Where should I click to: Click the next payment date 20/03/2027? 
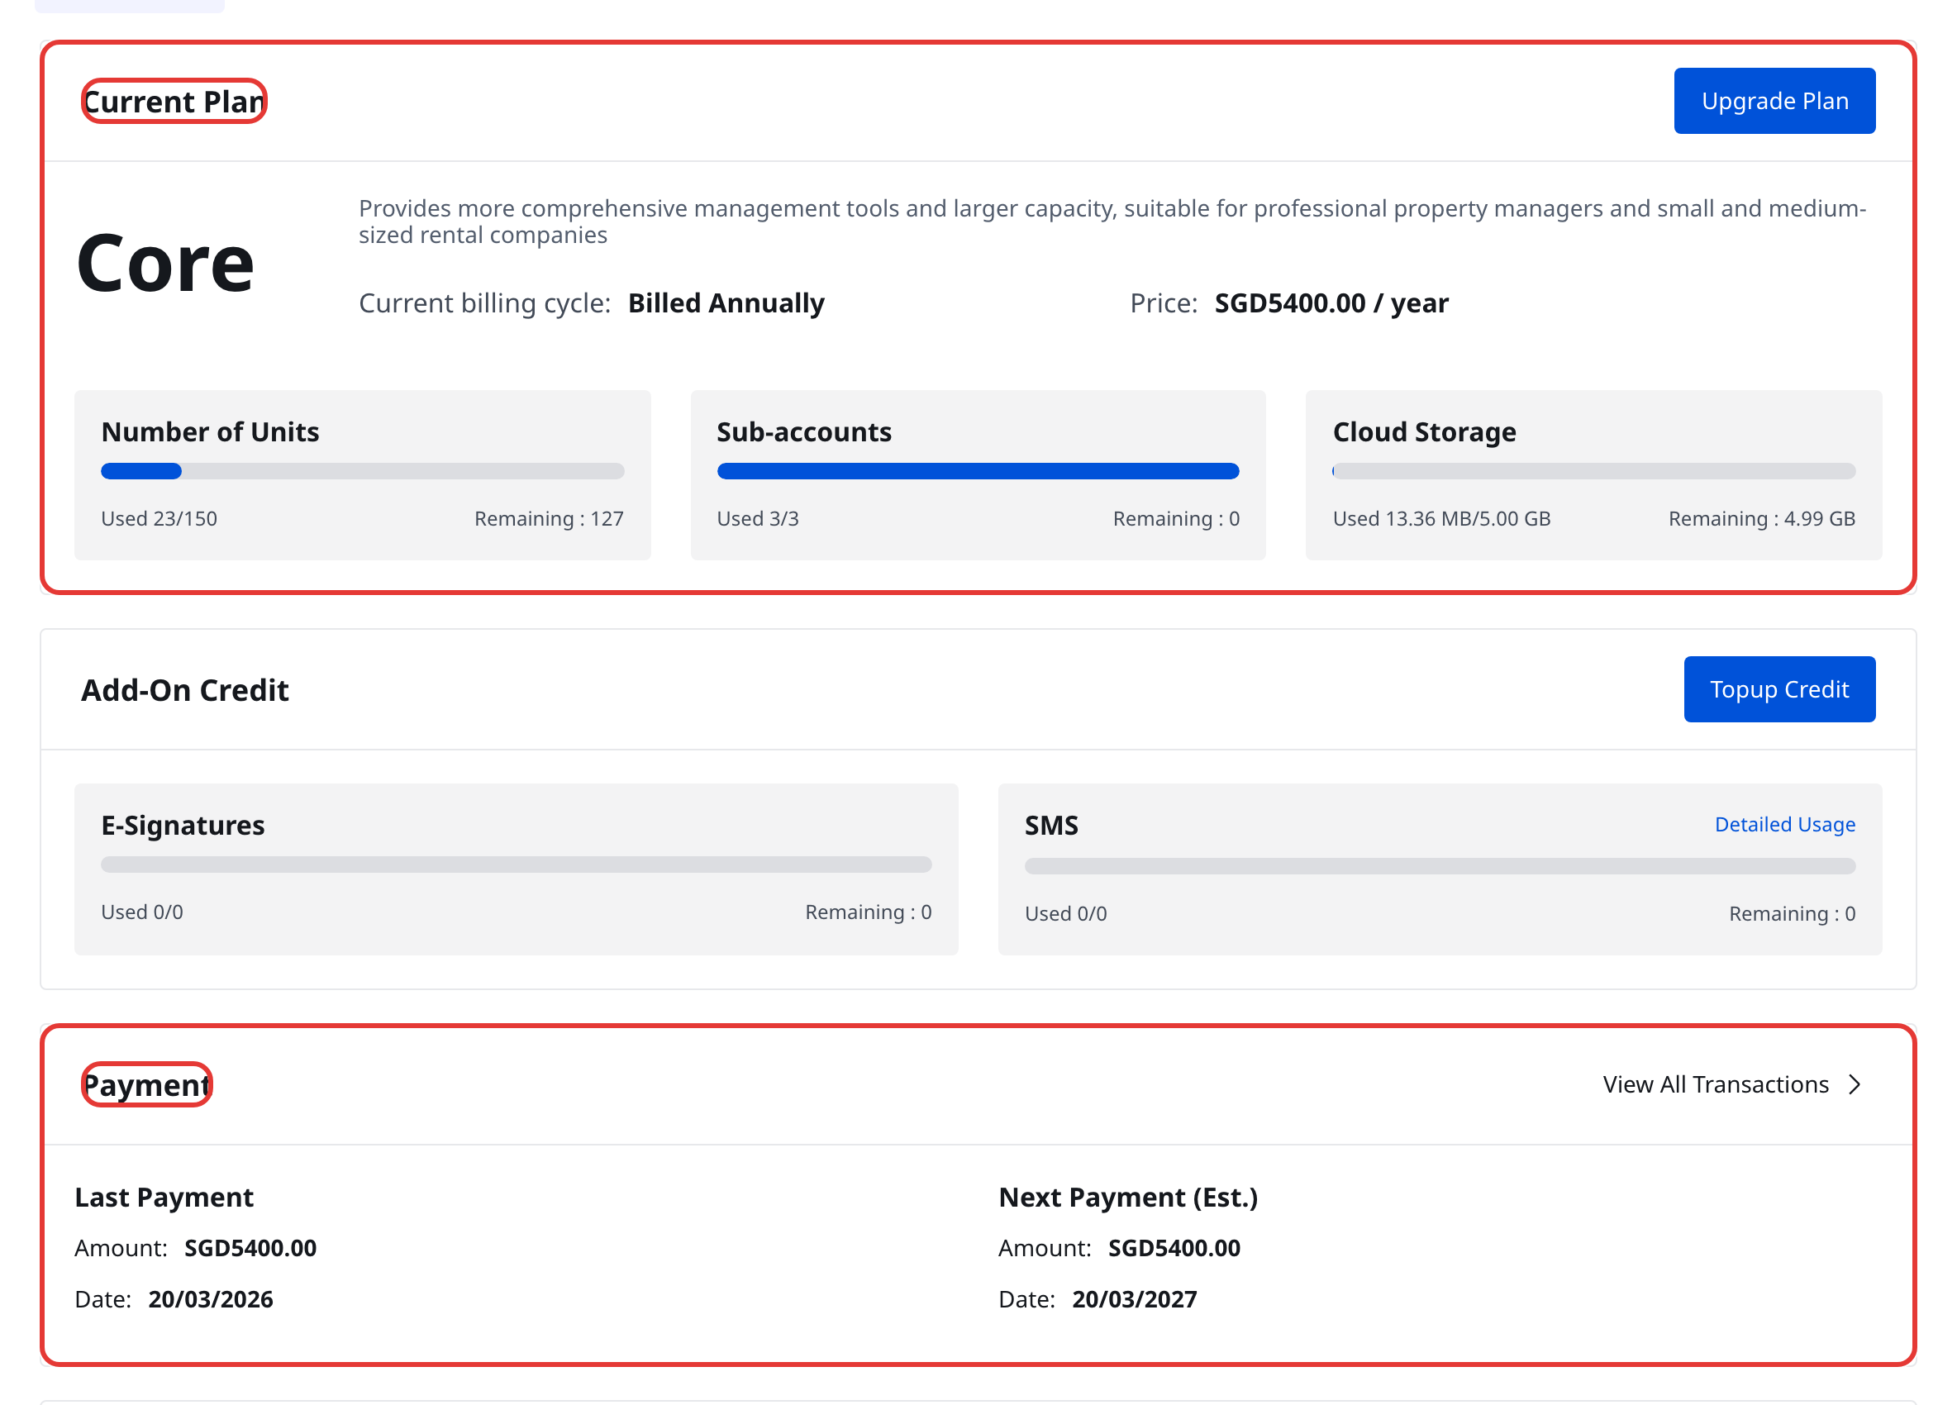[1134, 1299]
